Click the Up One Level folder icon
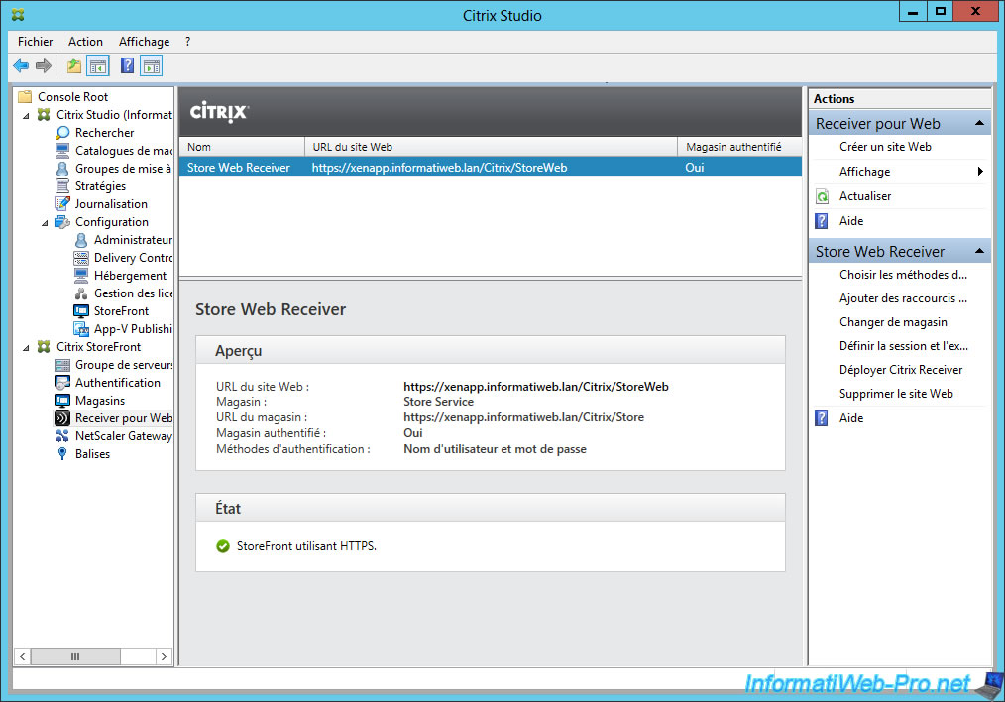 pyautogui.click(x=74, y=66)
